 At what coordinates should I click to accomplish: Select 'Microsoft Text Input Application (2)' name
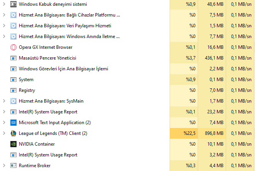[x=55, y=123]
